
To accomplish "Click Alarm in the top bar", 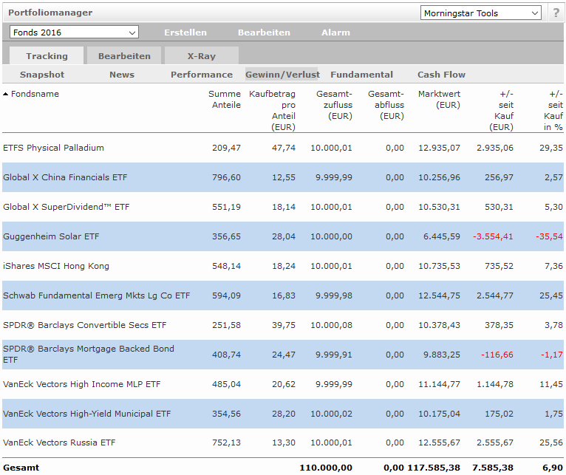I will coord(335,33).
